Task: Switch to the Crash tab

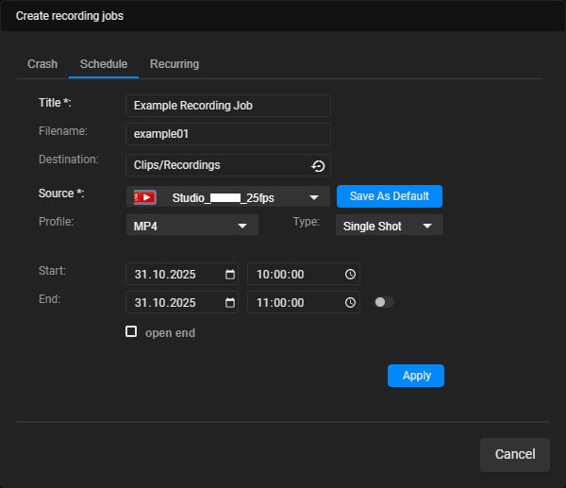Action: pos(42,64)
